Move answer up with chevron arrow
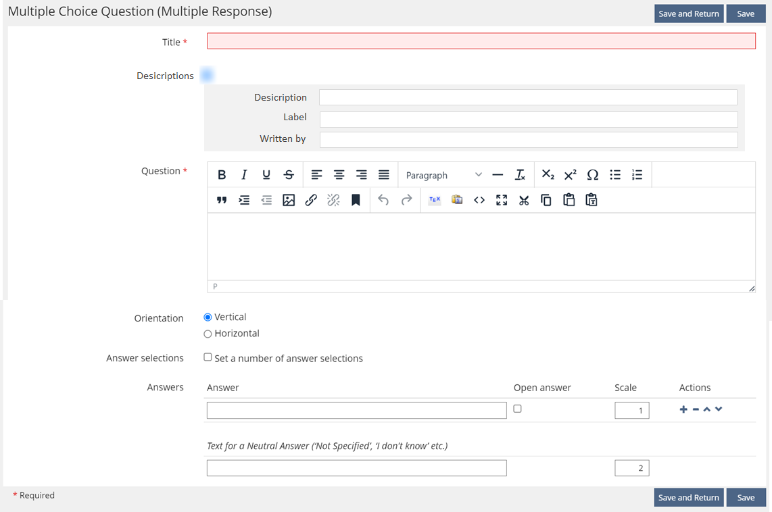 tap(706, 409)
